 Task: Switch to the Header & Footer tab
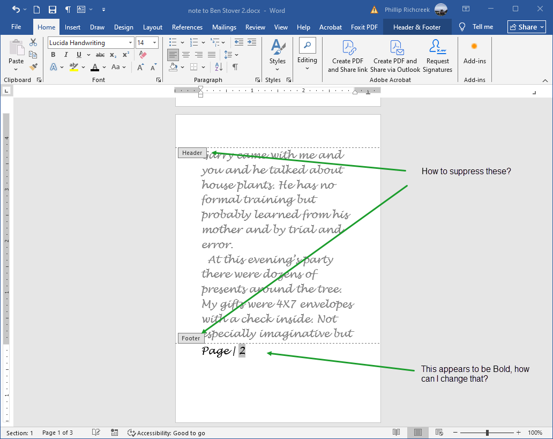417,27
